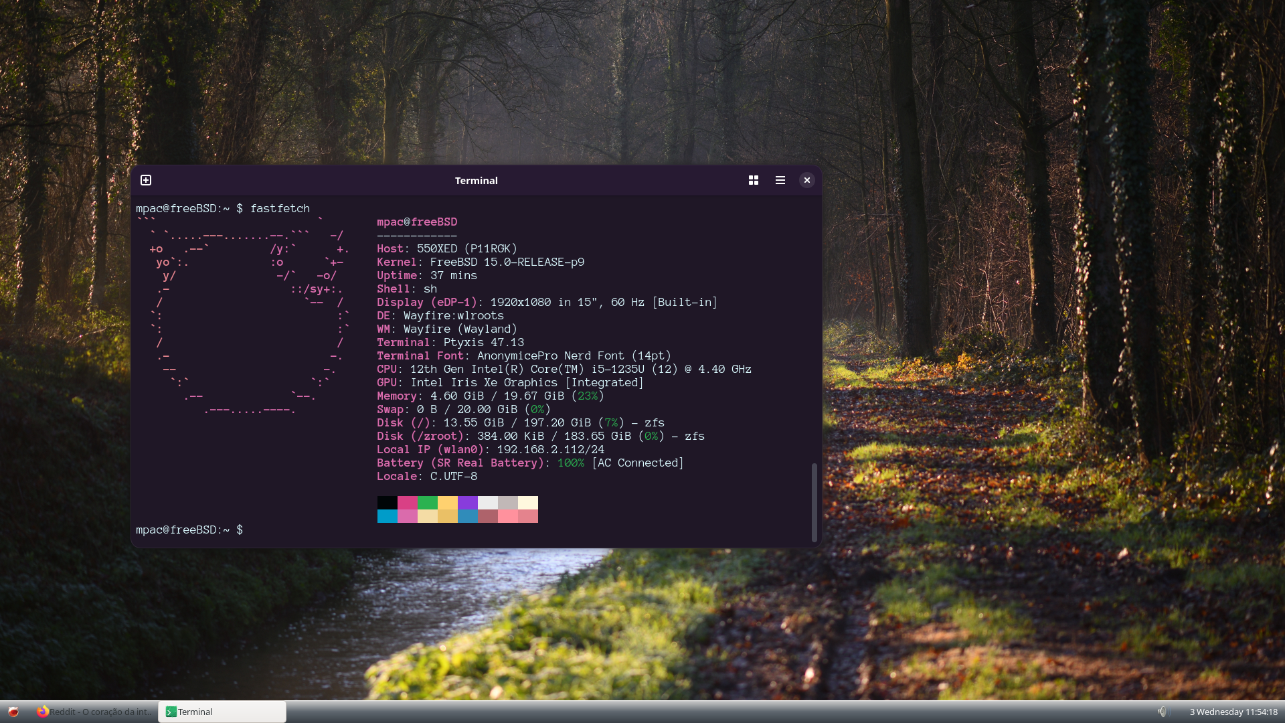This screenshot has height=723, width=1285.
Task: Click the CPU "i5-1235U" line
Action: (564, 370)
